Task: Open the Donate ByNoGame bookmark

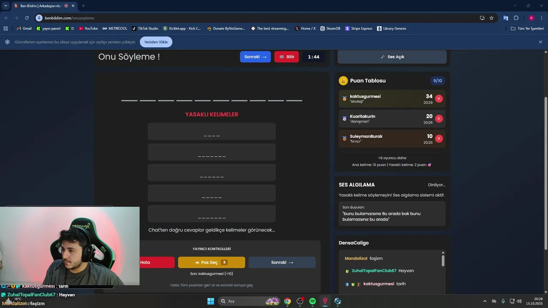Action: pyautogui.click(x=226, y=29)
